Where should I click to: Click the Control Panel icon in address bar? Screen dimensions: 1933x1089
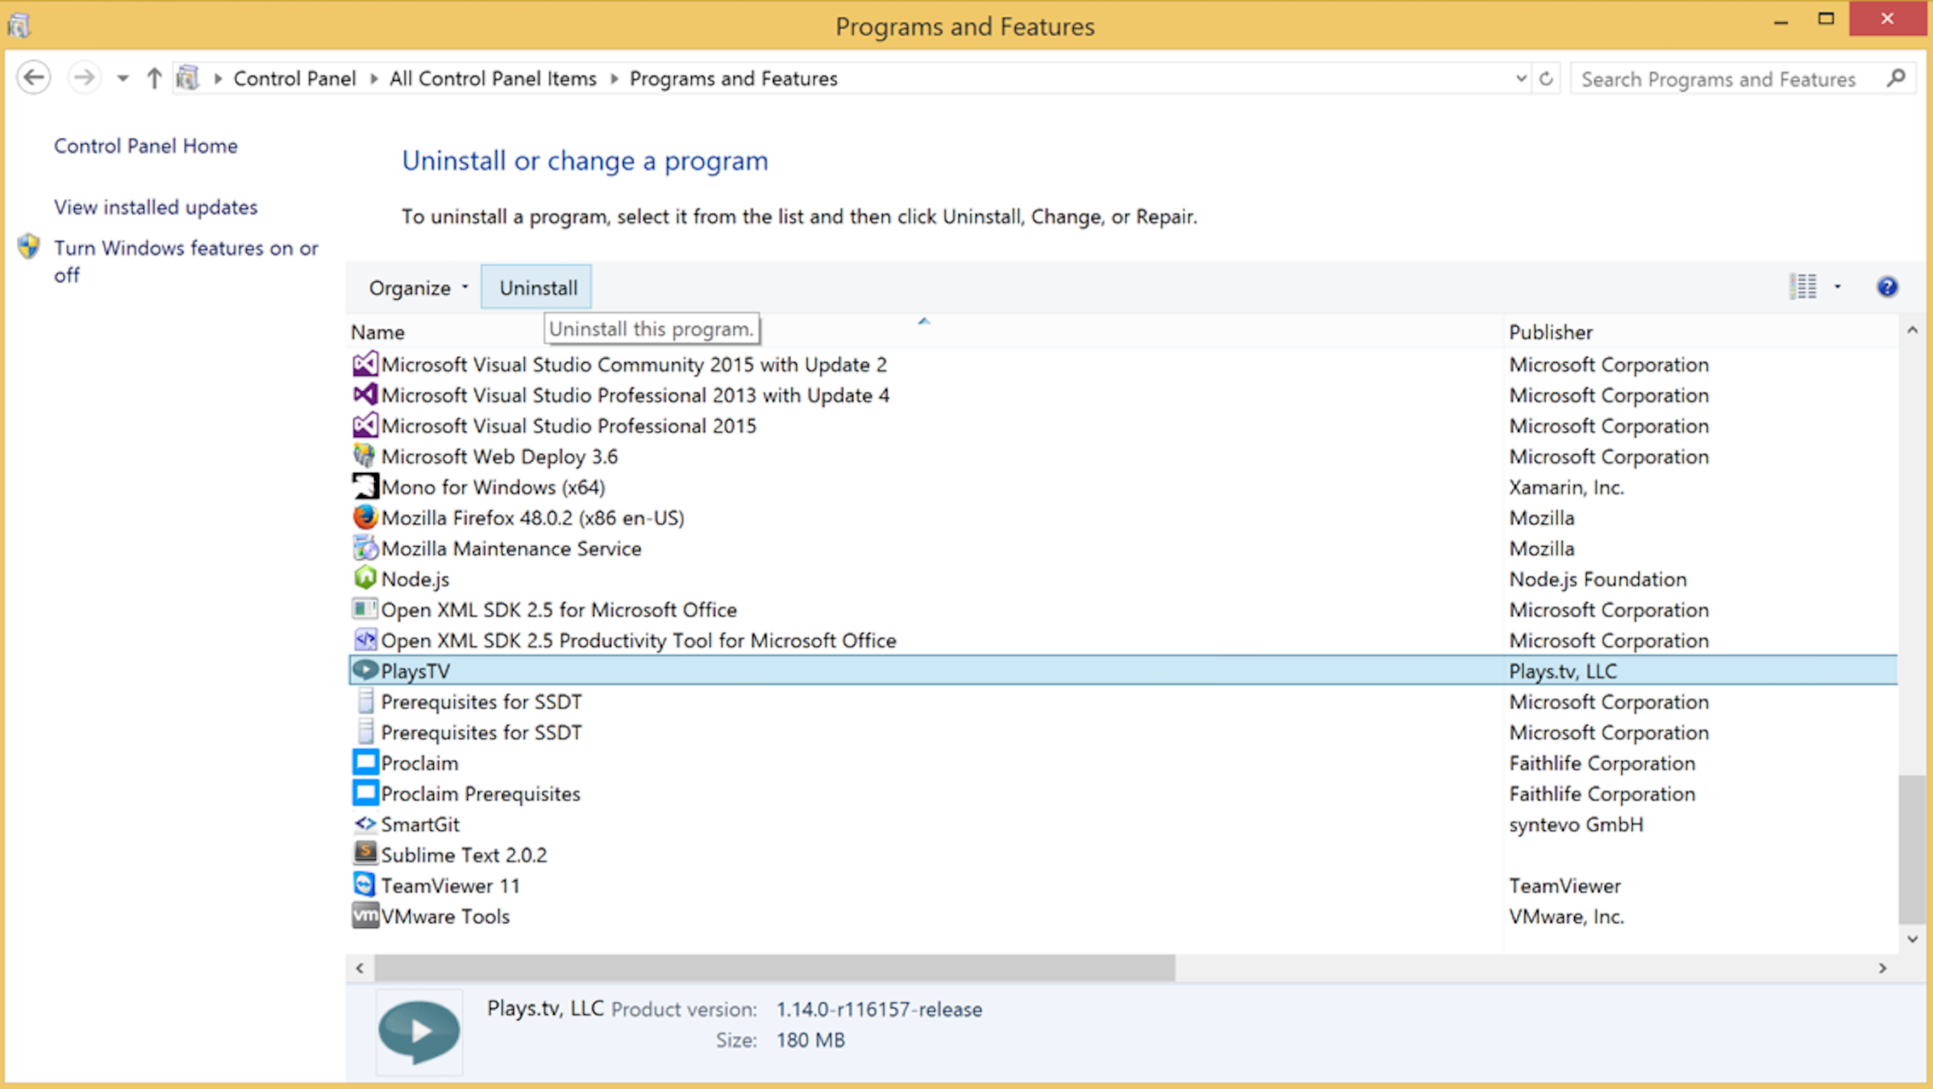[x=188, y=78]
